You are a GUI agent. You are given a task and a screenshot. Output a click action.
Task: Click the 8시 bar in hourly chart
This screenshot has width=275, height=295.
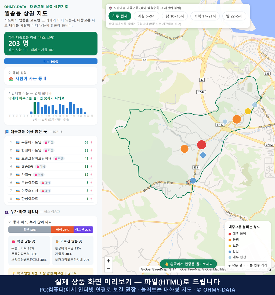tap(38, 108)
